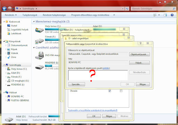
Task: Check Olvasás deny checkbox
Action: click(x=121, y=91)
